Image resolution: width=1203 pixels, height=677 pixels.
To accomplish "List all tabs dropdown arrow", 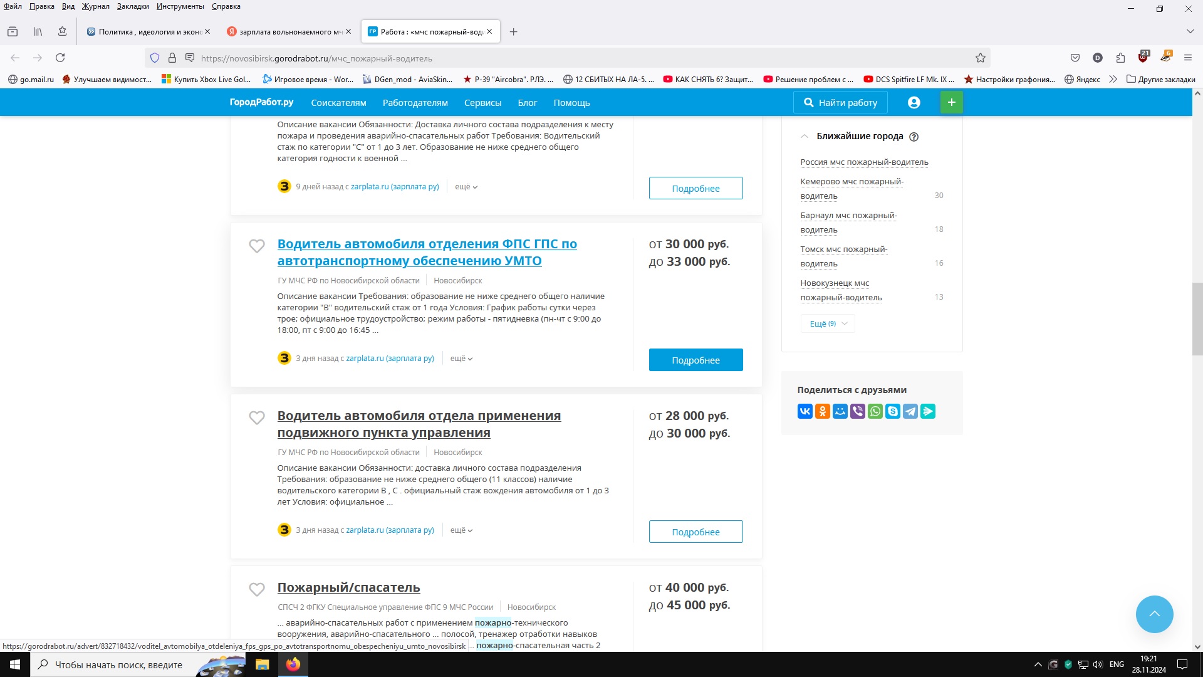I will tap(1190, 31).
